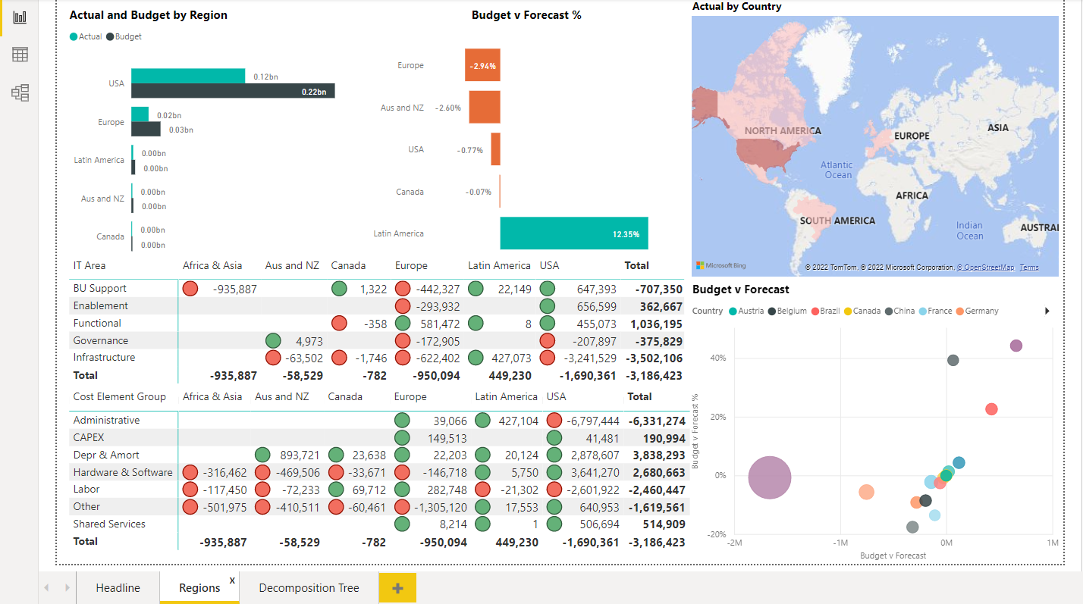The height and width of the screenshot is (604, 1083).
Task: Switch to the Data table view icon
Action: (20, 55)
